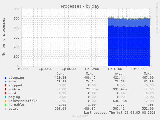
Task: Click the 'idle' legend label
Action: click(12, 82)
